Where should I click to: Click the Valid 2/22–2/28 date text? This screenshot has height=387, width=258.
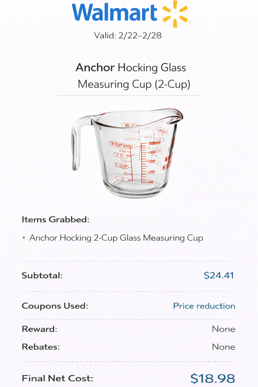[128, 36]
